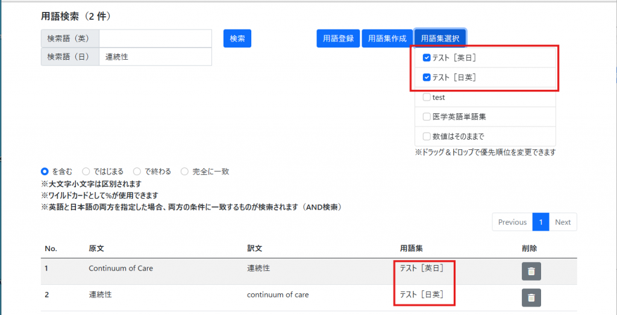Select page 1 in pagination
617x315 pixels.
click(x=540, y=222)
